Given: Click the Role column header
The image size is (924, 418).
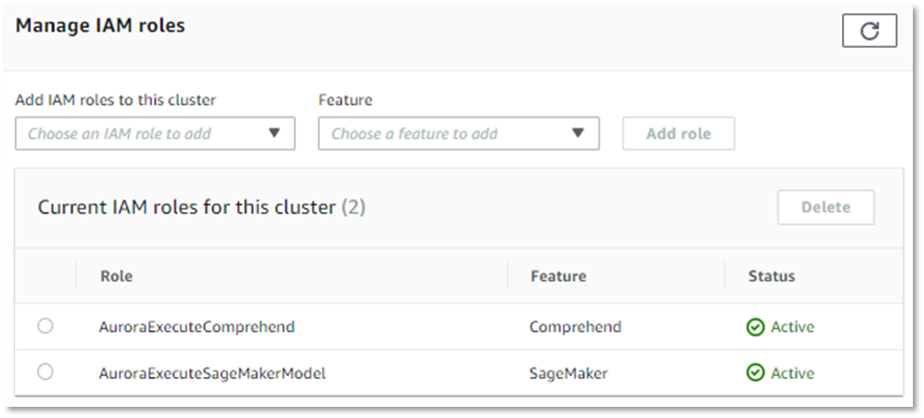Looking at the screenshot, I should pyautogui.click(x=117, y=276).
